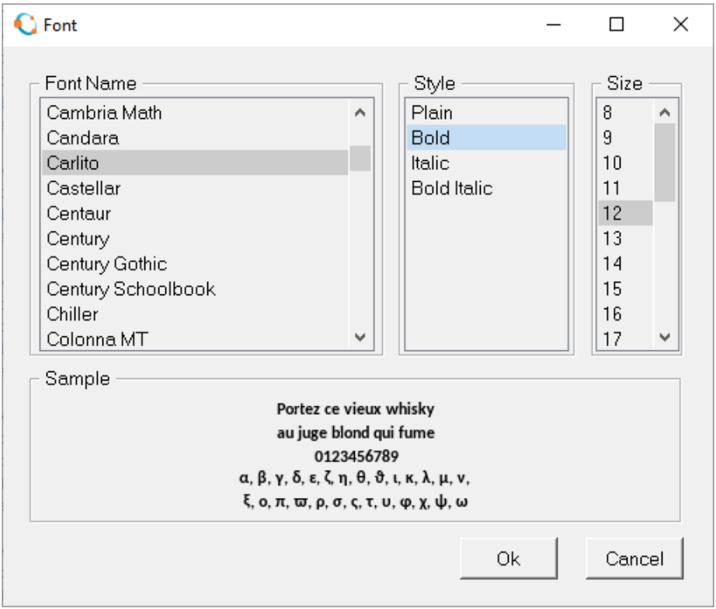Choose the Cambria Math font
The width and height of the screenshot is (716, 609).
pyautogui.click(x=195, y=113)
